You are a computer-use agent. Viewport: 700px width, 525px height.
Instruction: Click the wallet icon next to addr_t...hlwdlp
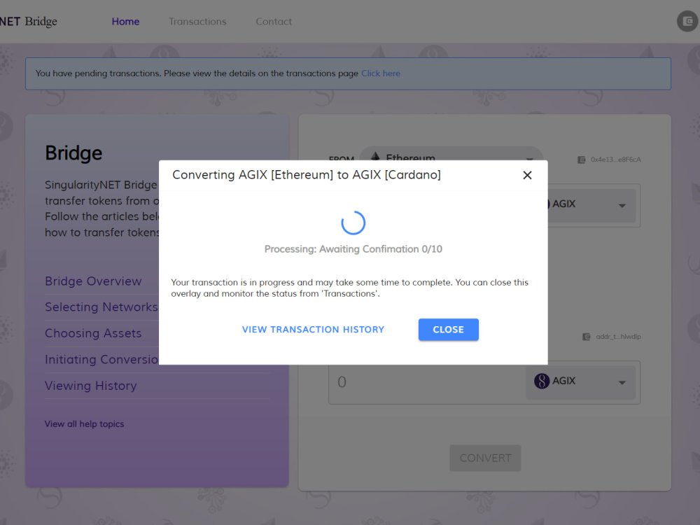(x=586, y=337)
